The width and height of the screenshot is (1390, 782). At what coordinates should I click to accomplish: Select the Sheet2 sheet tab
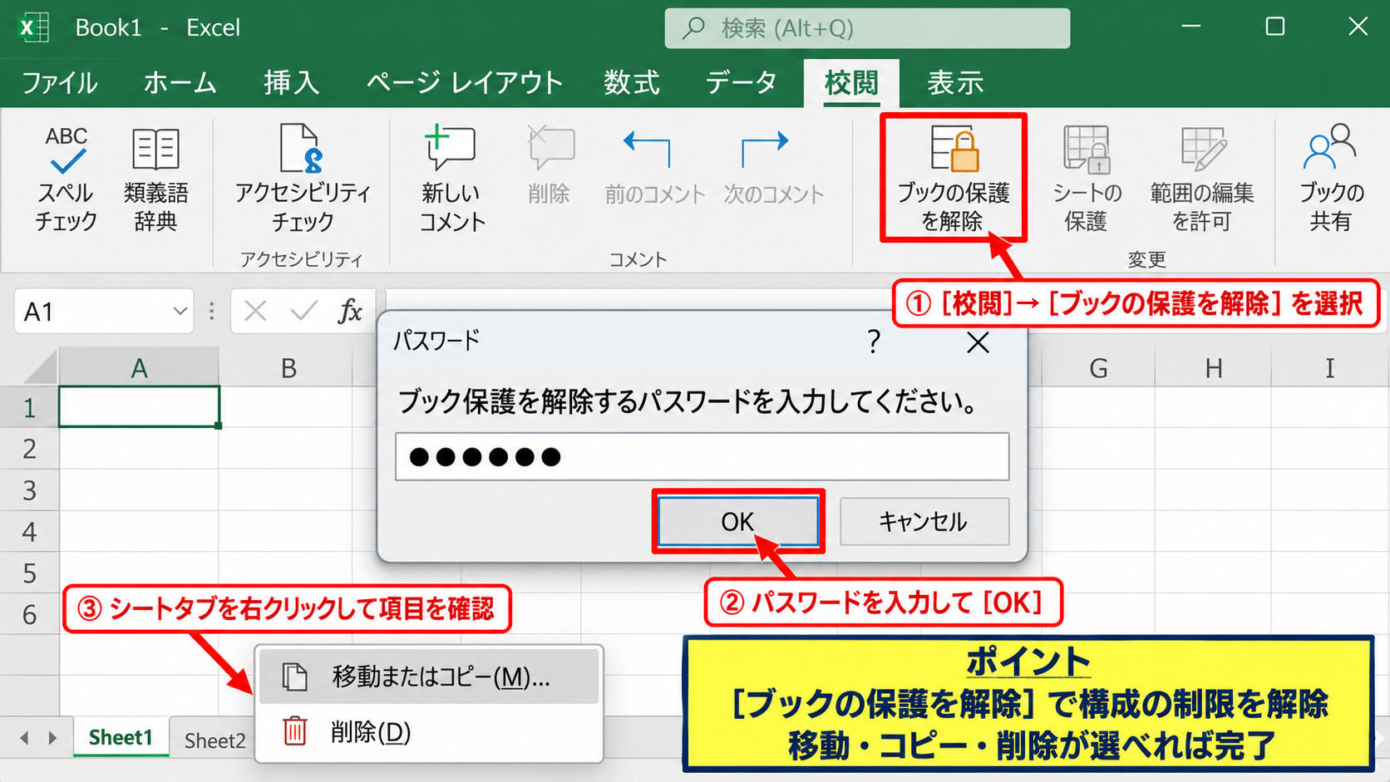[x=214, y=740]
